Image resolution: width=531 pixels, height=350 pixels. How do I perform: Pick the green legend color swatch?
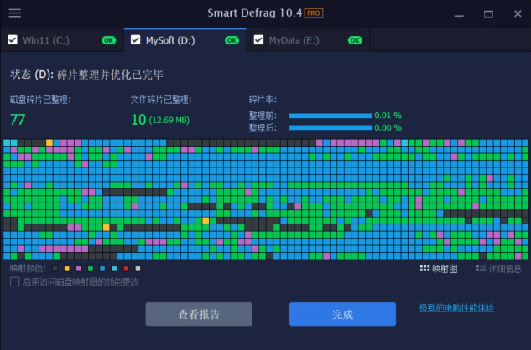click(x=91, y=269)
